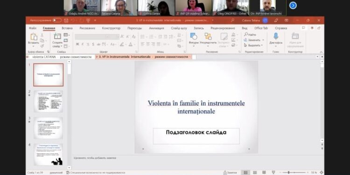
Task: Switch to the Рисование ribbon tab
Action: pos(87,28)
